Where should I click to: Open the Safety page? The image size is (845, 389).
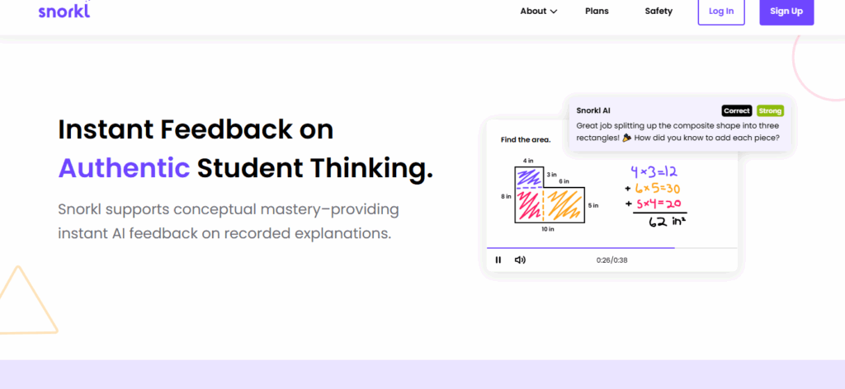click(x=659, y=11)
